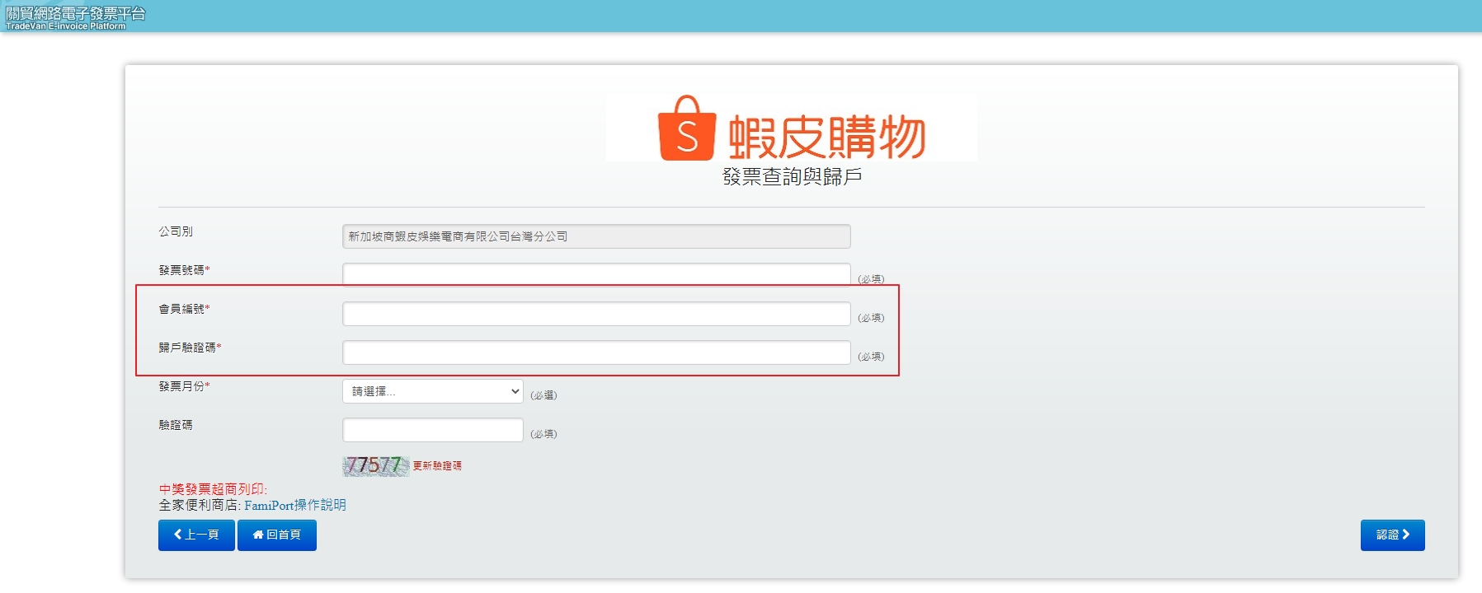
Task: Click the 蝦皮購物 brand text
Action: point(826,137)
